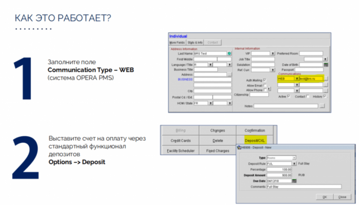The image size is (359, 205).
Task: Click the blue BUSINESS address link
Action: tap(185, 79)
